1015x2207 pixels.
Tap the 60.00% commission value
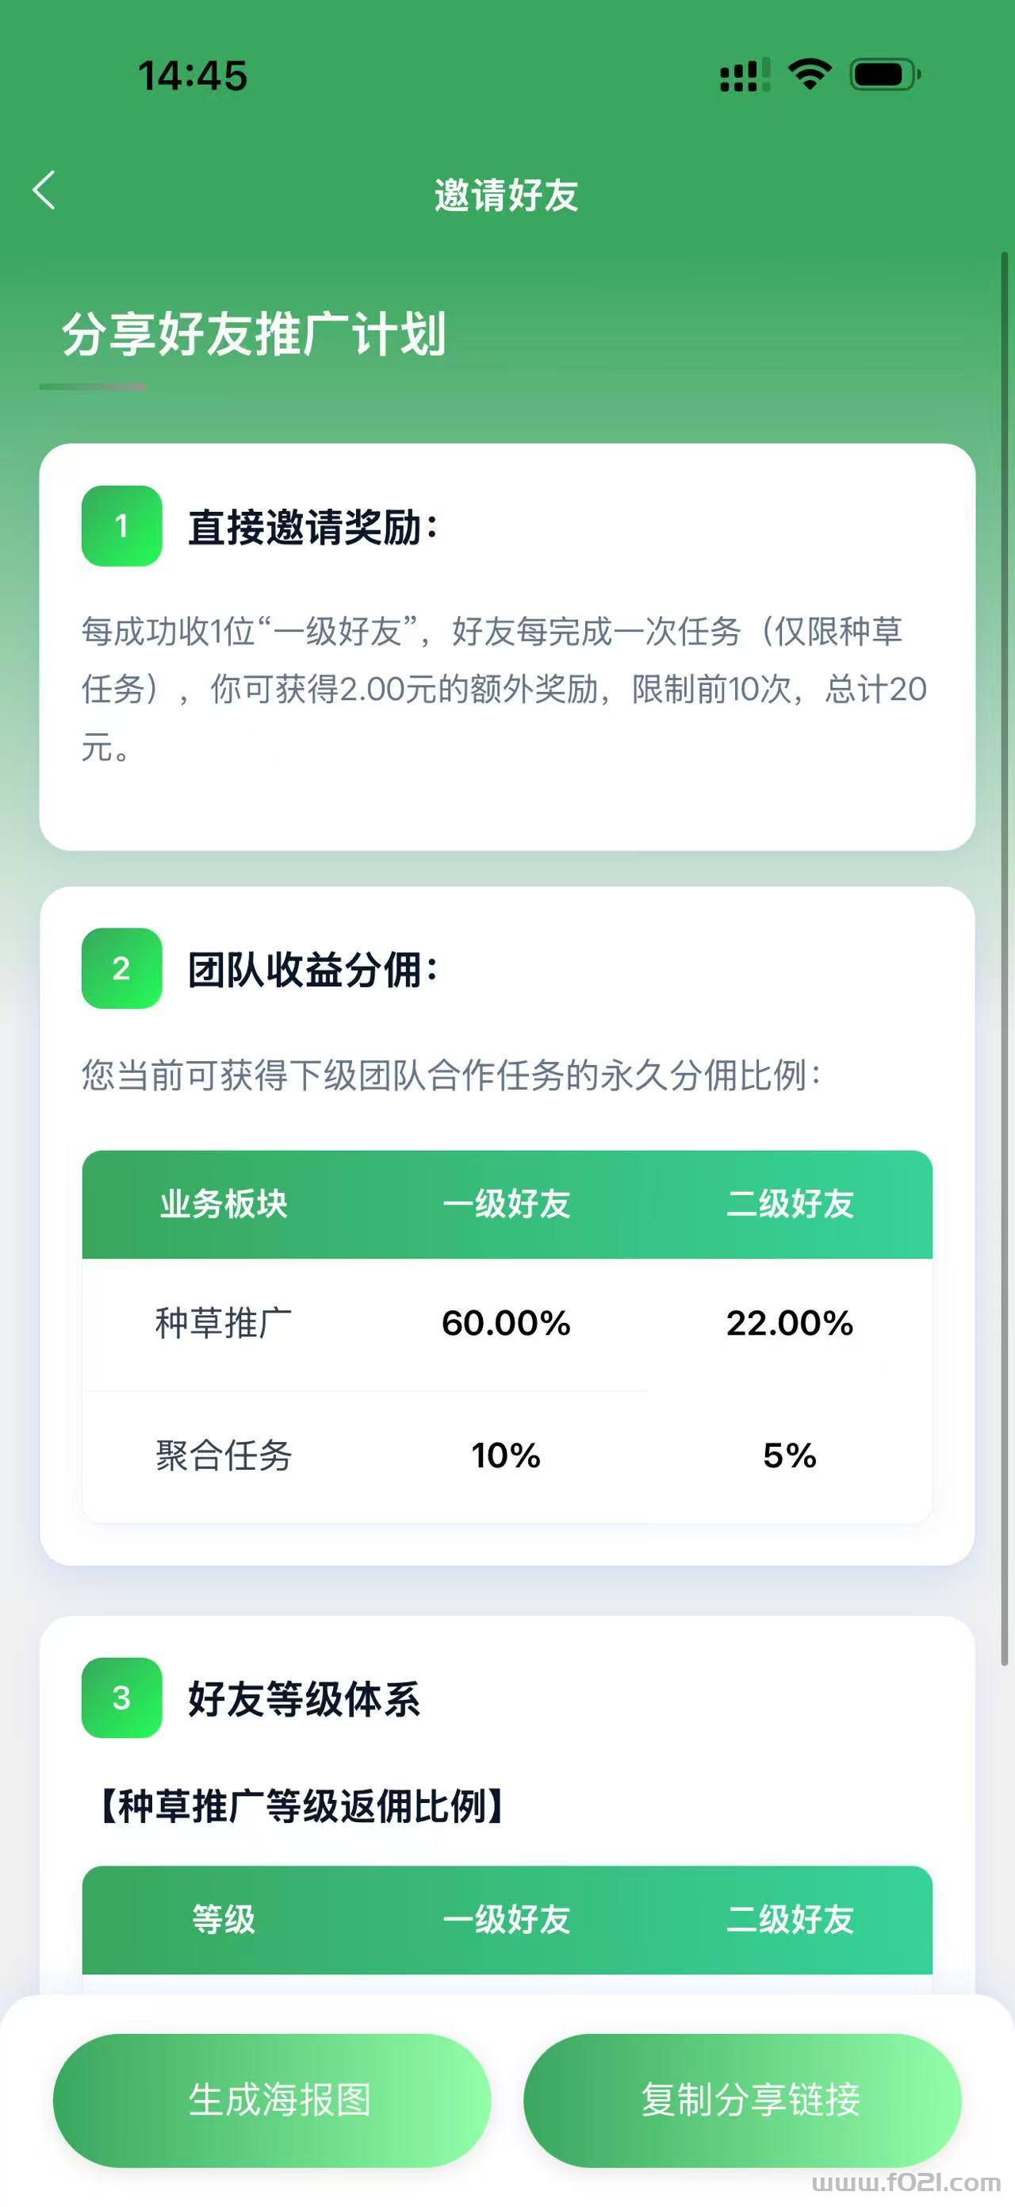[506, 1323]
